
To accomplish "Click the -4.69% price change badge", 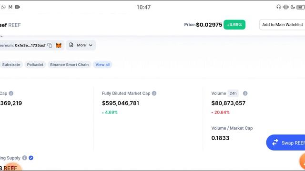I will tap(234, 25).
